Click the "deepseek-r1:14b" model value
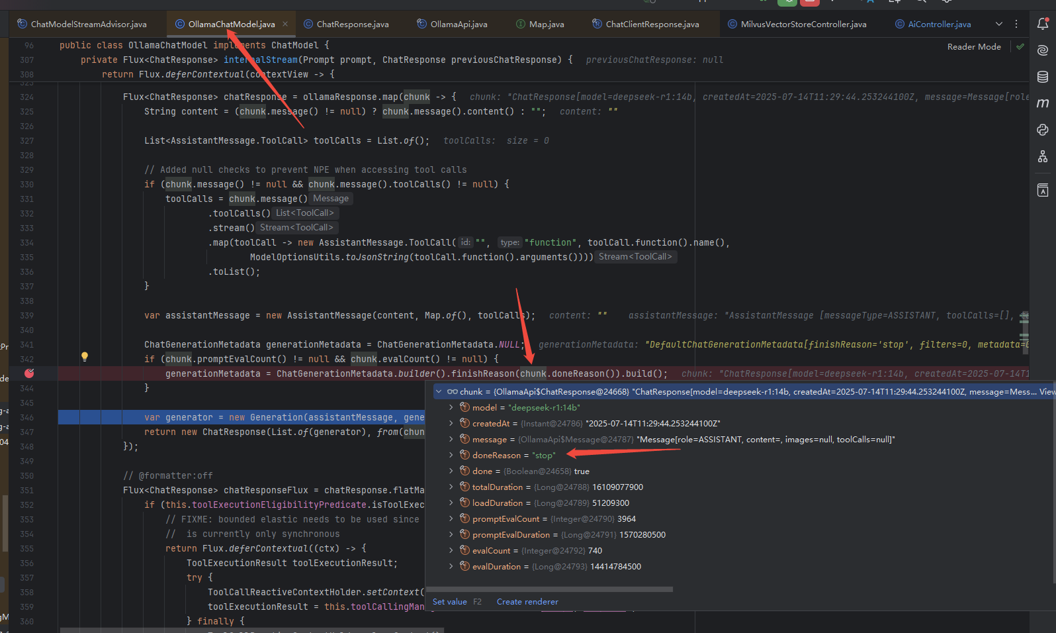This screenshot has height=633, width=1056. pyautogui.click(x=544, y=408)
